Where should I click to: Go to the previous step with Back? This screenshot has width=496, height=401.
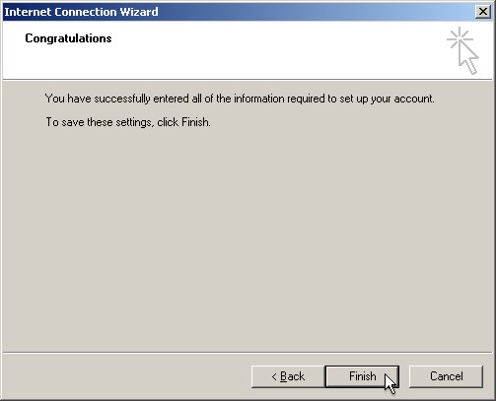[288, 376]
